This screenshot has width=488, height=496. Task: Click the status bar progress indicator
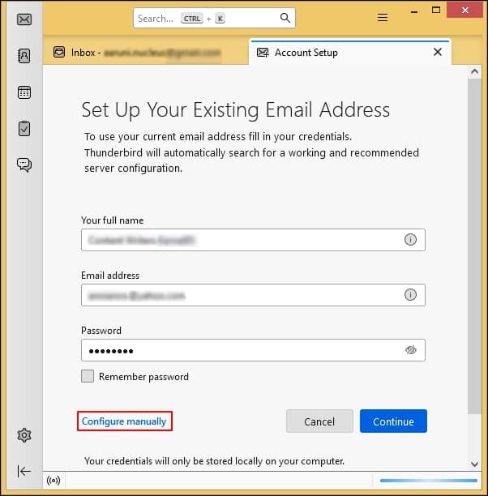coord(429,481)
